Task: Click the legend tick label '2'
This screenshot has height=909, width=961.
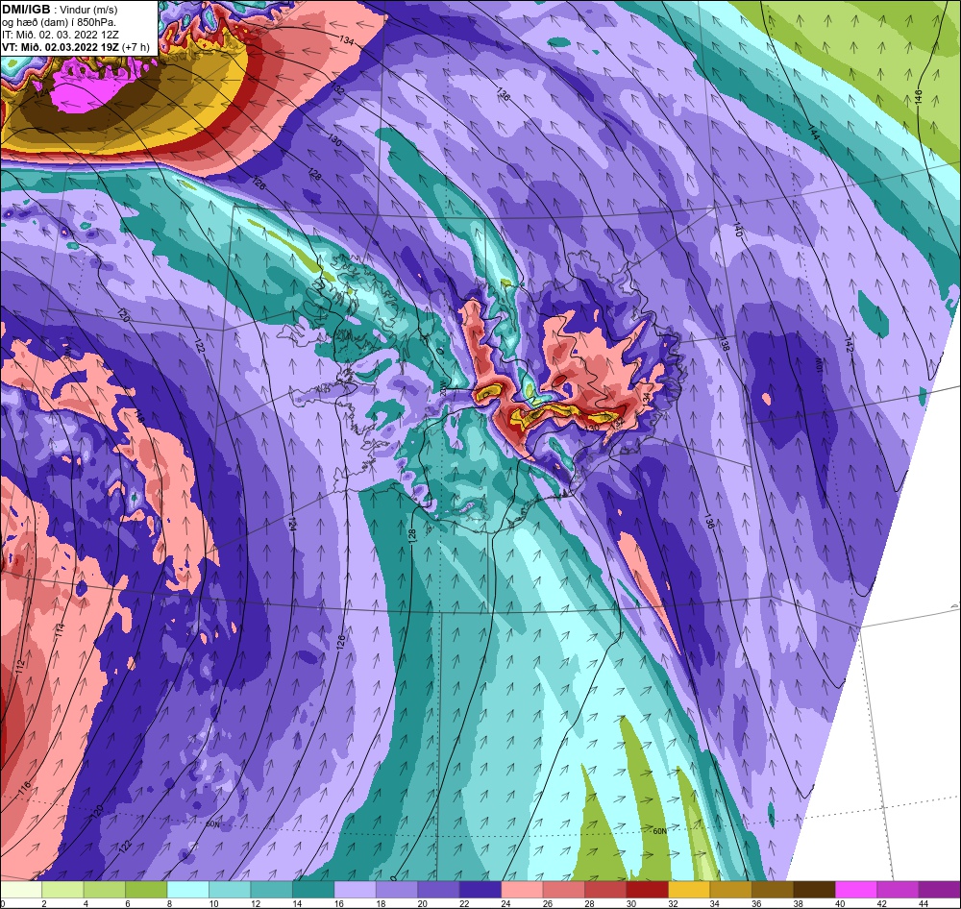Action: click(x=44, y=903)
